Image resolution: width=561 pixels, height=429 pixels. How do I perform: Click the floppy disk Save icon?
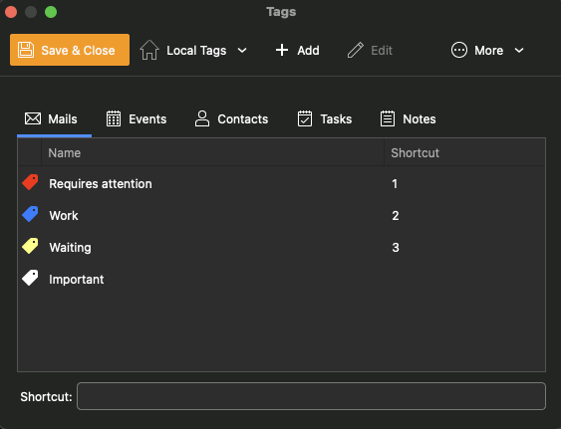(26, 50)
